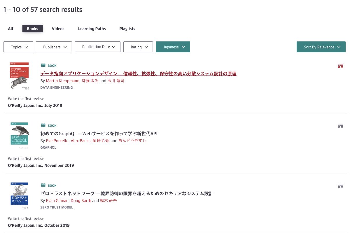The image size is (350, 235).
Task: Open the Publishers filter dropdown
Action: (x=54, y=47)
